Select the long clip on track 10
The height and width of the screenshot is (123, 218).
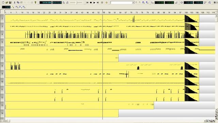coord(102,82)
